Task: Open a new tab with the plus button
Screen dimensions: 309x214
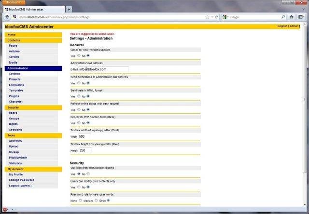Action: 69,9
